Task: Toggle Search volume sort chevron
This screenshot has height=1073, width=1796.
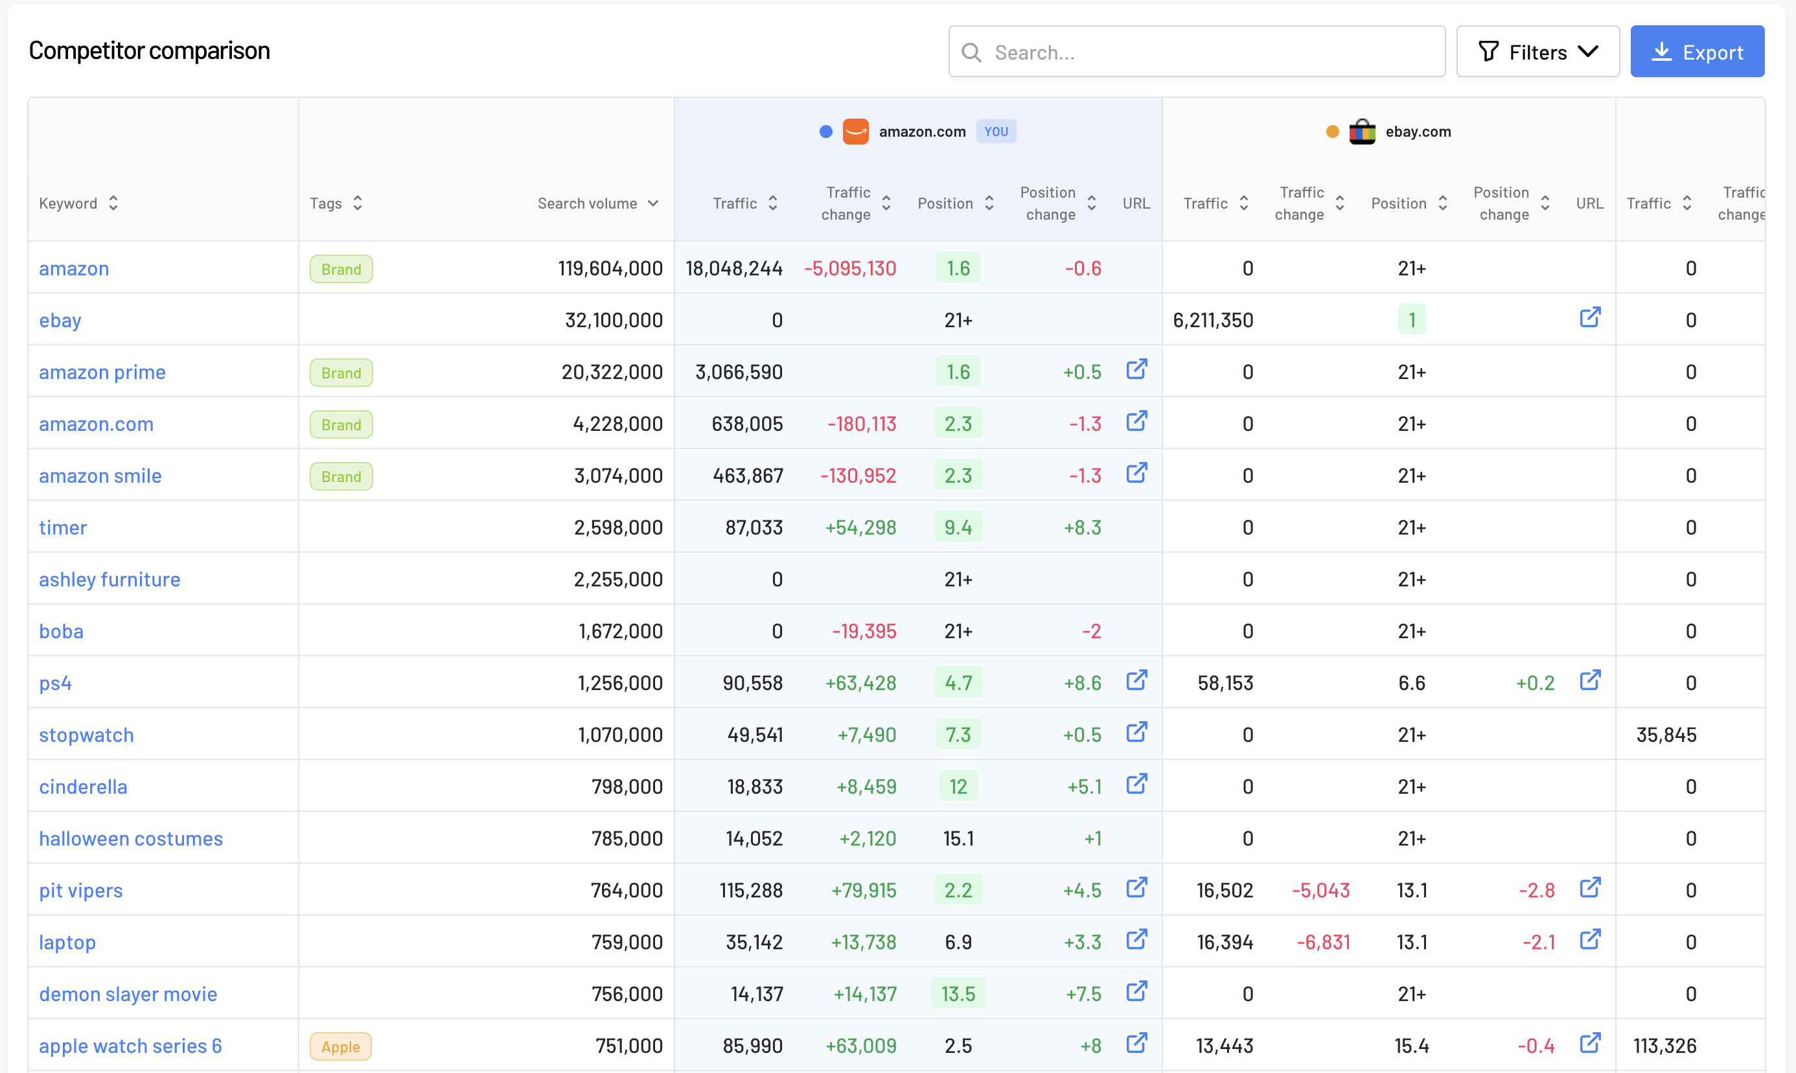Action: point(653,203)
